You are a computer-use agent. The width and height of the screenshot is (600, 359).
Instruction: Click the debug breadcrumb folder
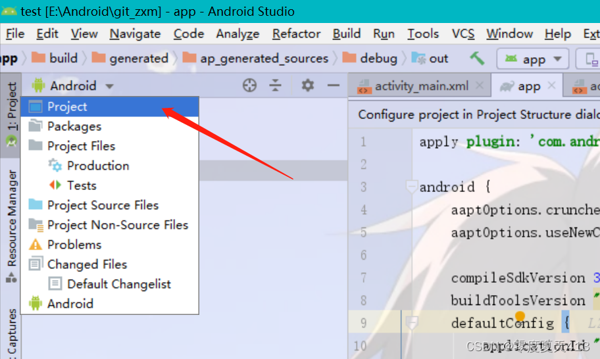[370, 58]
